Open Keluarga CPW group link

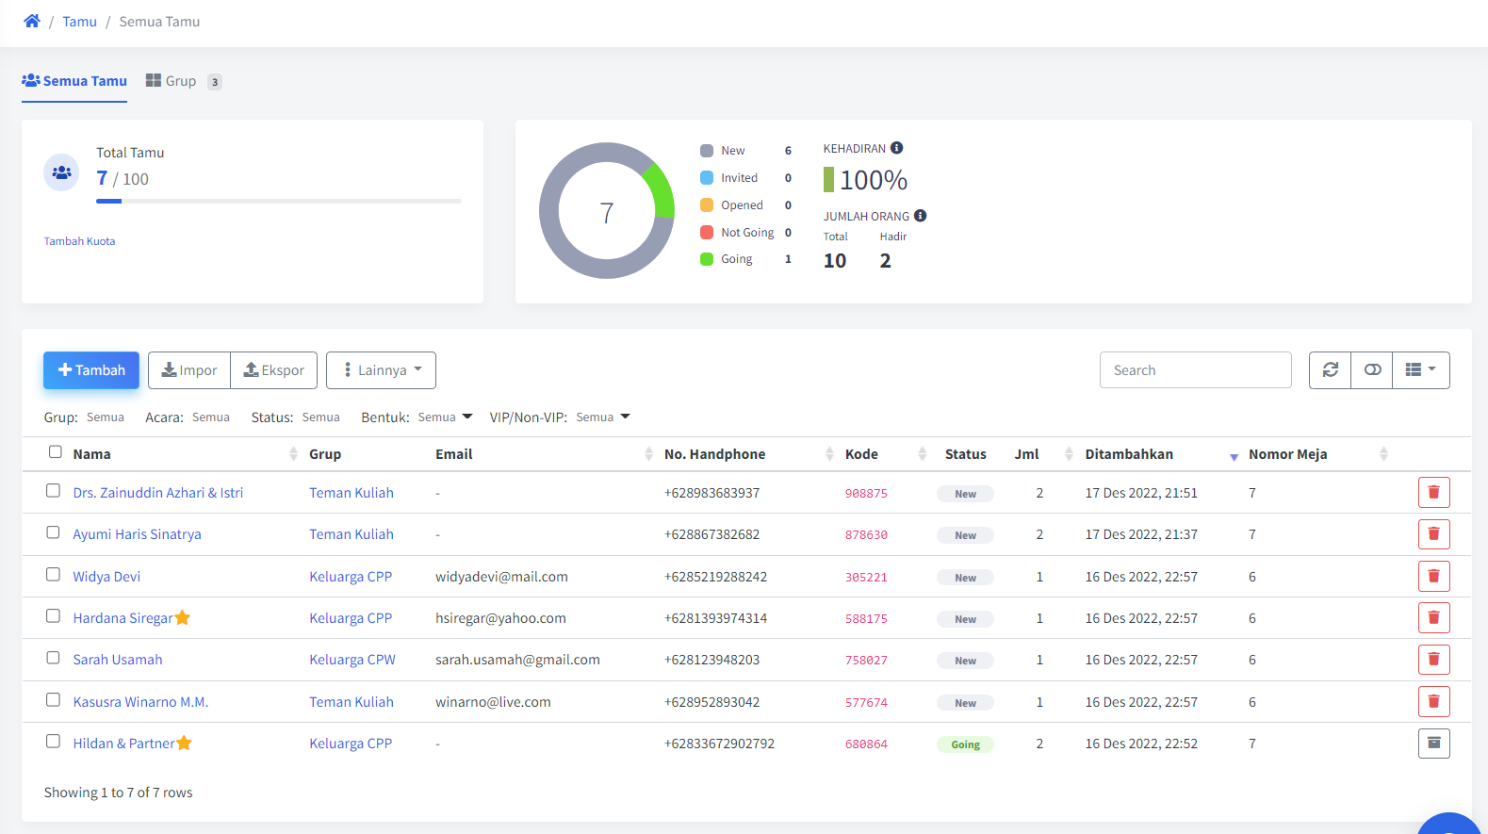(352, 660)
